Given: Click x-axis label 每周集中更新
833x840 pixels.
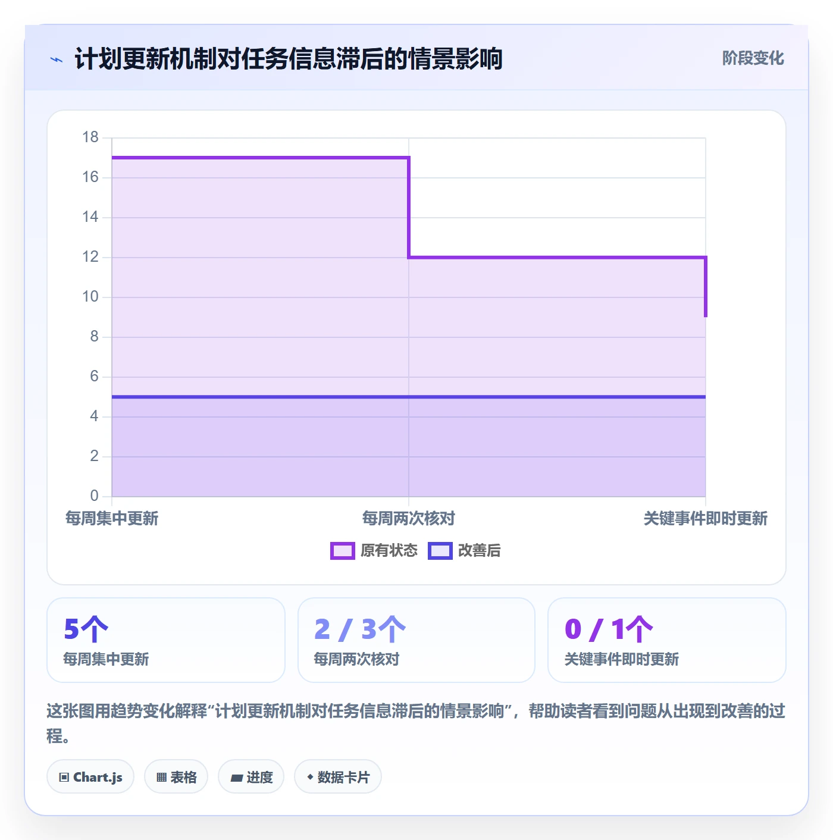Looking at the screenshot, I should click(112, 519).
